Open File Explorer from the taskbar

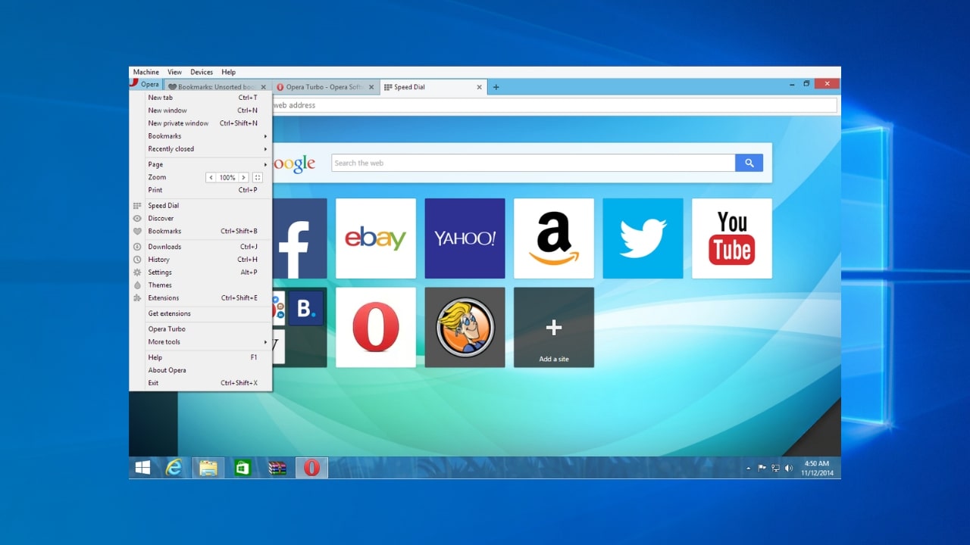click(x=208, y=469)
